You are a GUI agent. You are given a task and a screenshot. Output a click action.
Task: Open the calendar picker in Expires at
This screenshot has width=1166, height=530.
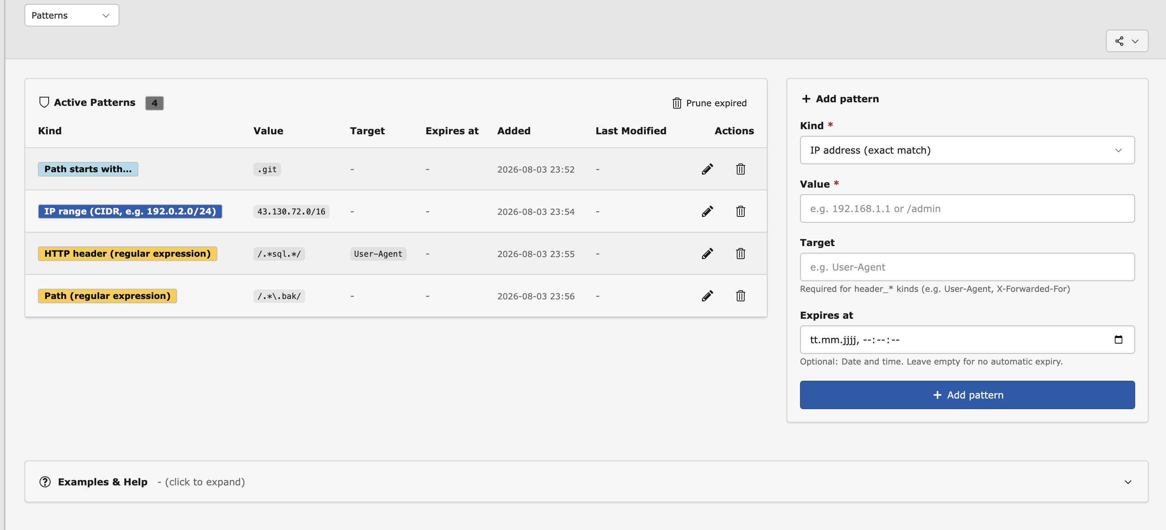(x=1118, y=340)
